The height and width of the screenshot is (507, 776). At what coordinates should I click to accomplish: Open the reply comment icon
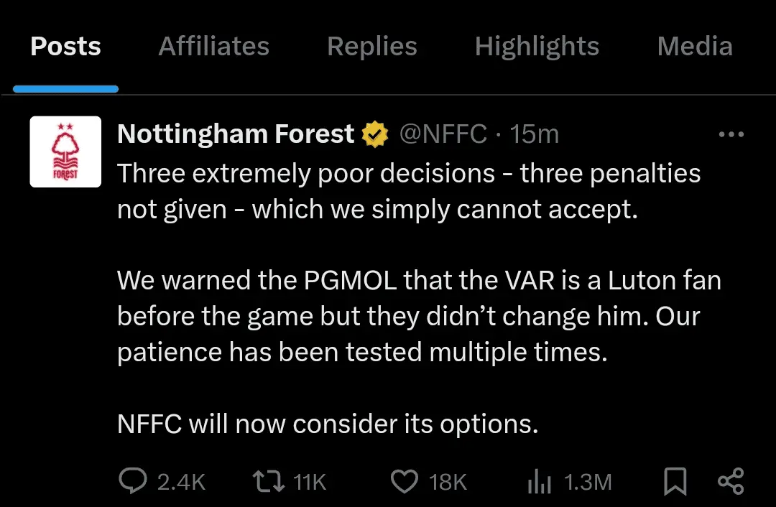point(132,481)
